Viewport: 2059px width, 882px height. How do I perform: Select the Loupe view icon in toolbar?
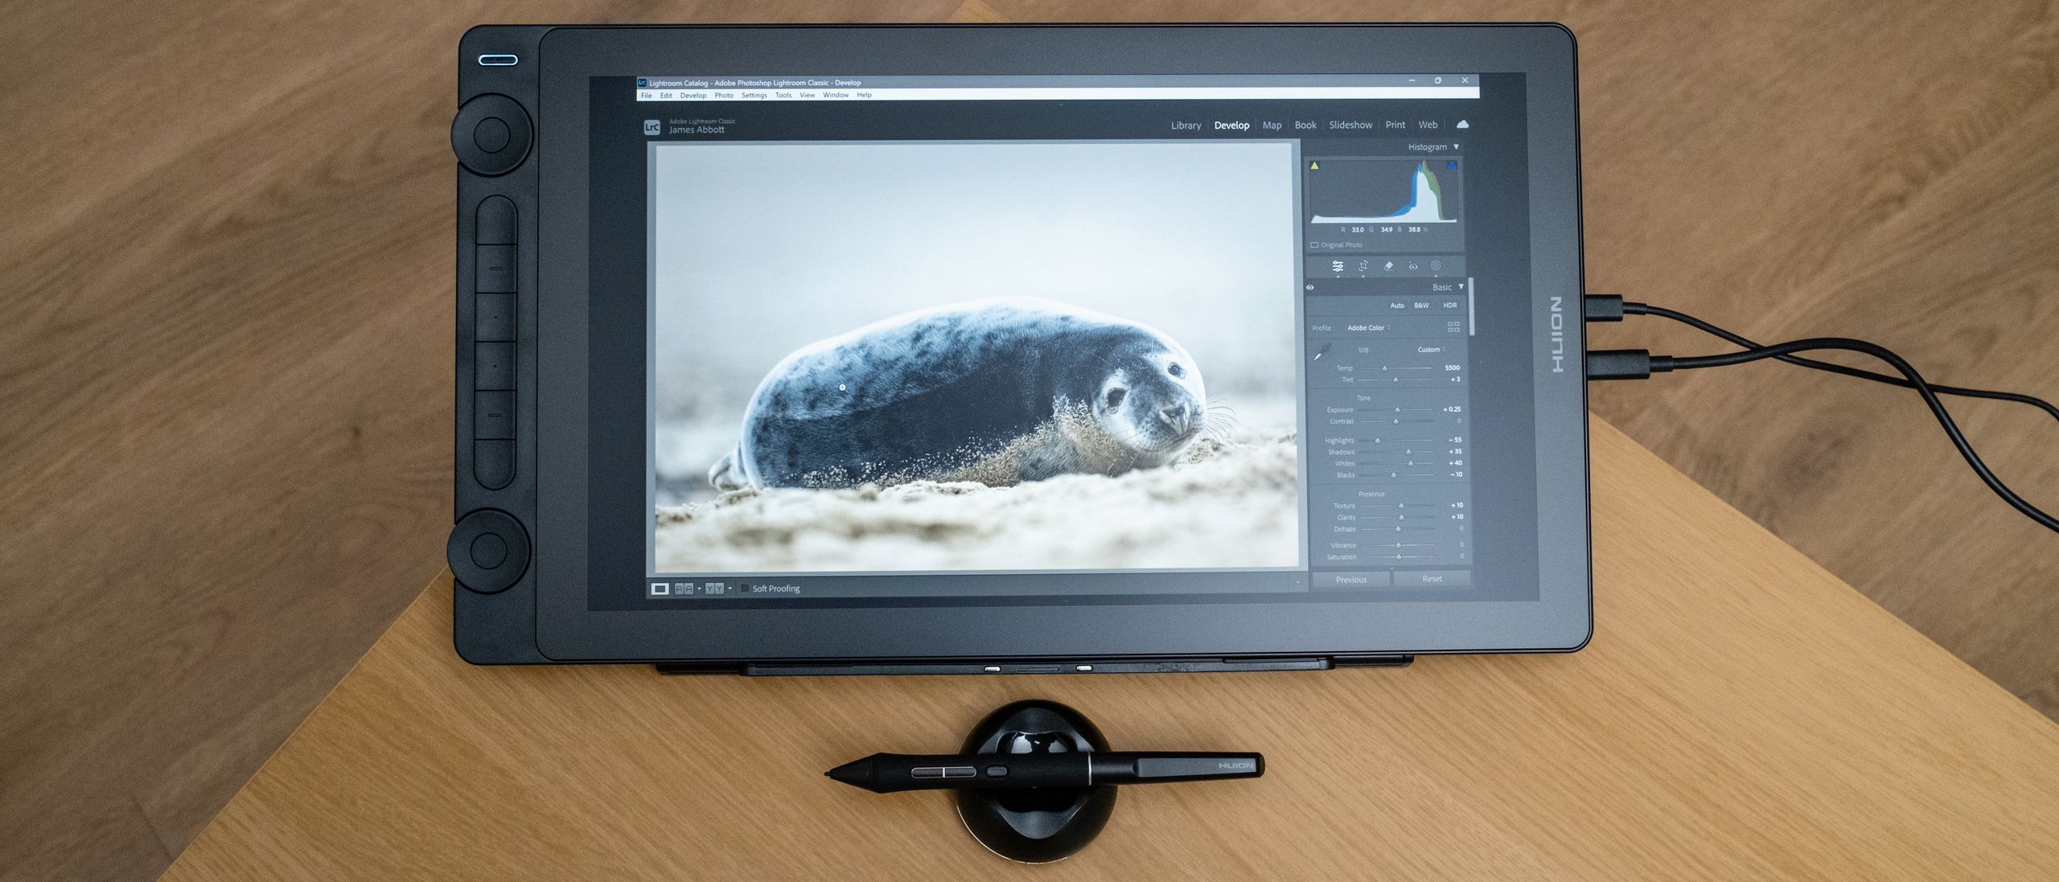click(660, 589)
